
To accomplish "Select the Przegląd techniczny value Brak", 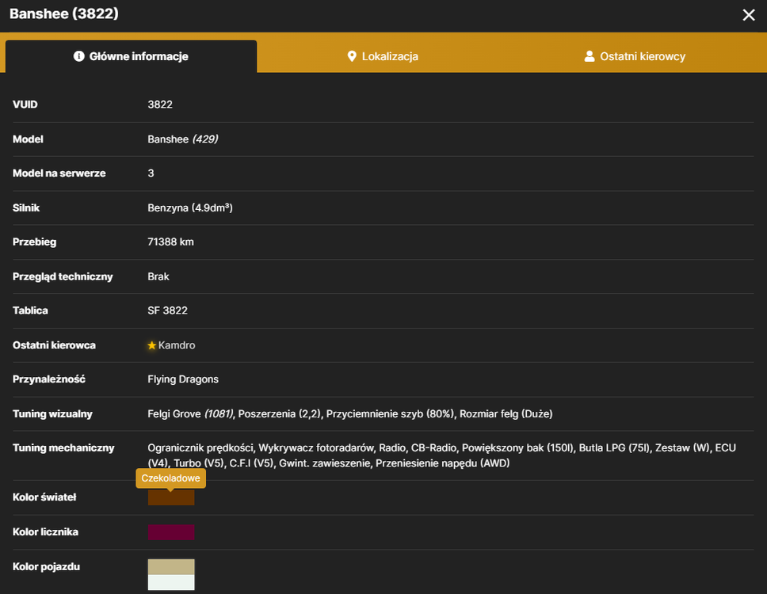I will tap(158, 276).
